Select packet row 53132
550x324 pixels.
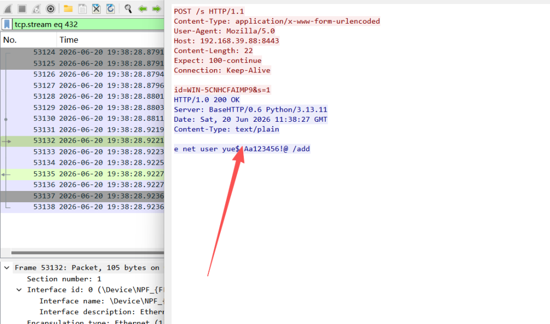[82, 141]
